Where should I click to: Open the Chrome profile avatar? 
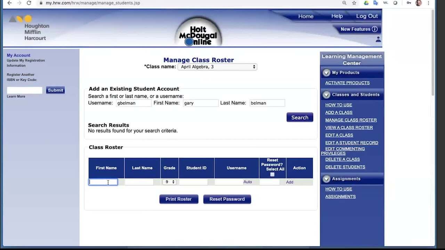pyautogui.click(x=418, y=3)
